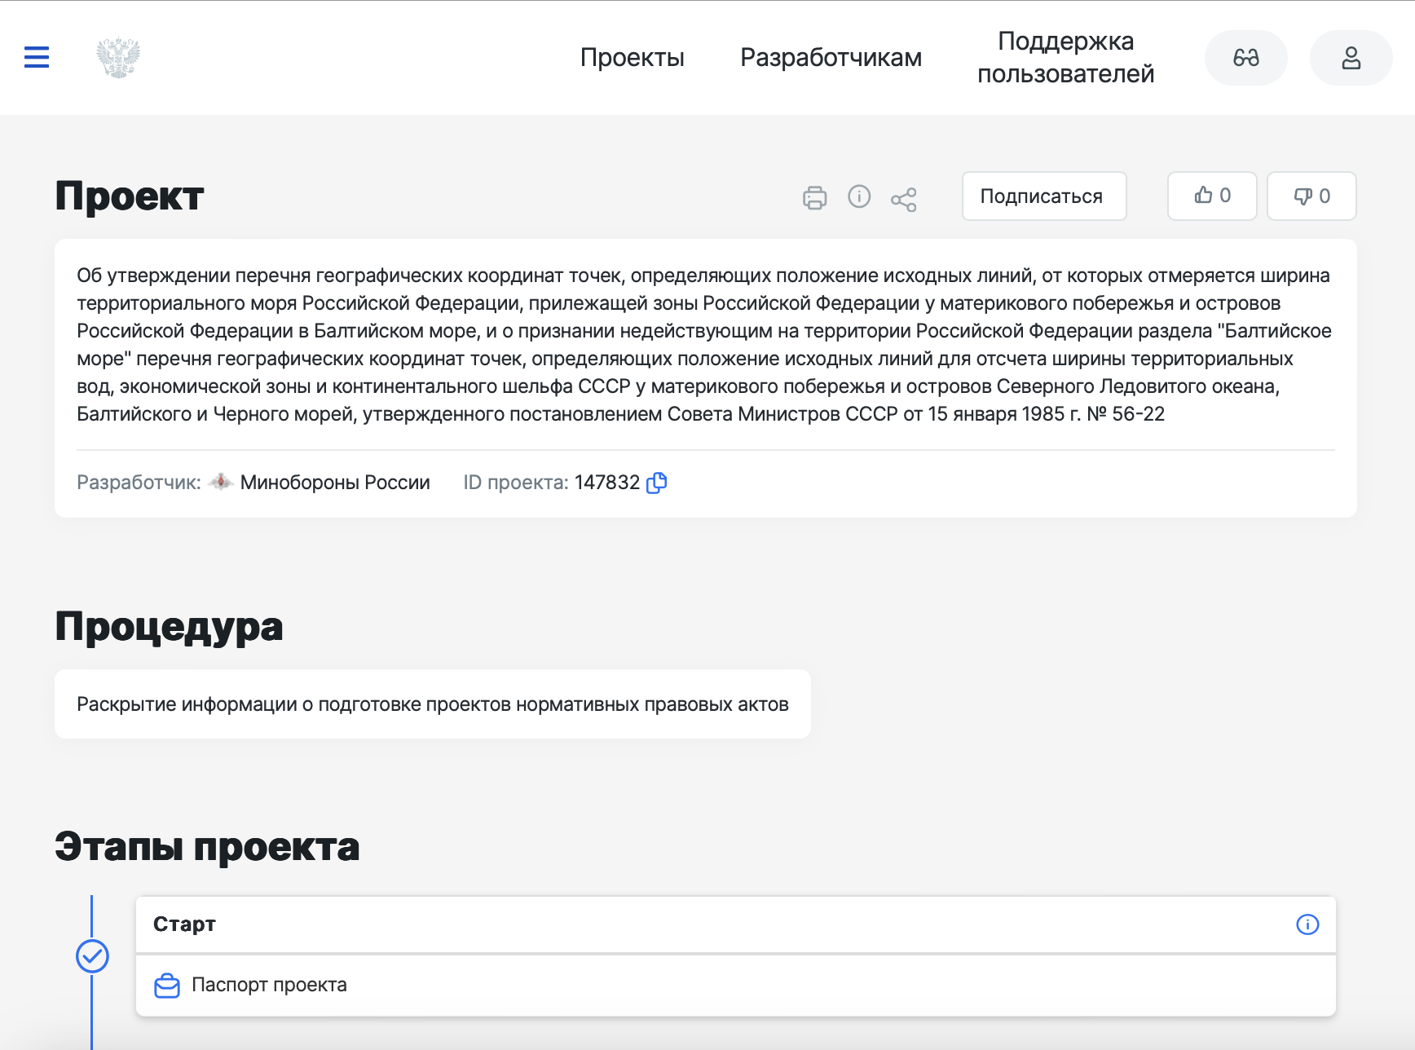This screenshot has width=1415, height=1050.
Task: Open the Проекты menu item
Action: (x=632, y=58)
